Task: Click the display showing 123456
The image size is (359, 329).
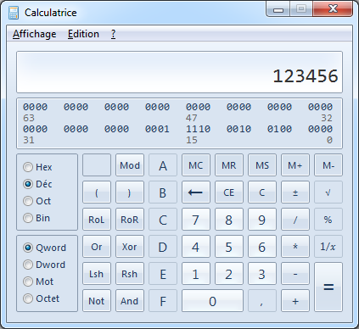Action: [179, 72]
